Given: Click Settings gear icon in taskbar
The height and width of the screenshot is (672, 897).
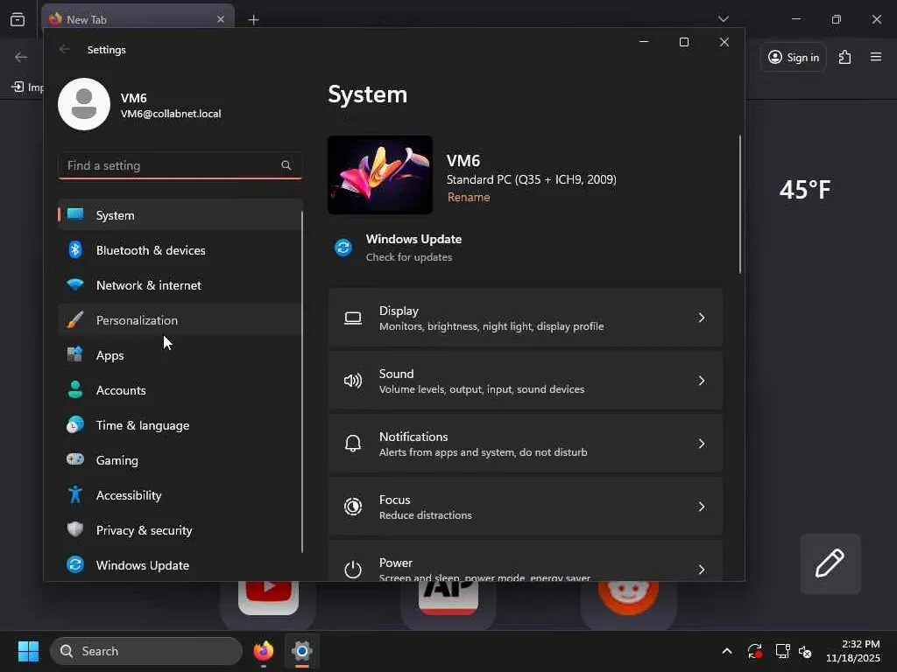Looking at the screenshot, I should pos(301,651).
